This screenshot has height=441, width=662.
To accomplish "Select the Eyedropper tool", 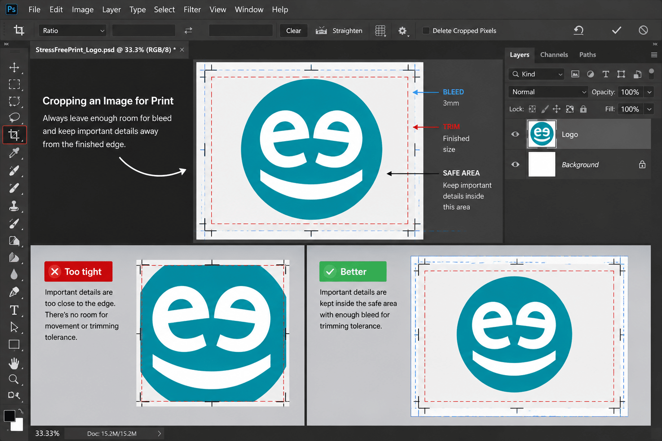I will [14, 153].
